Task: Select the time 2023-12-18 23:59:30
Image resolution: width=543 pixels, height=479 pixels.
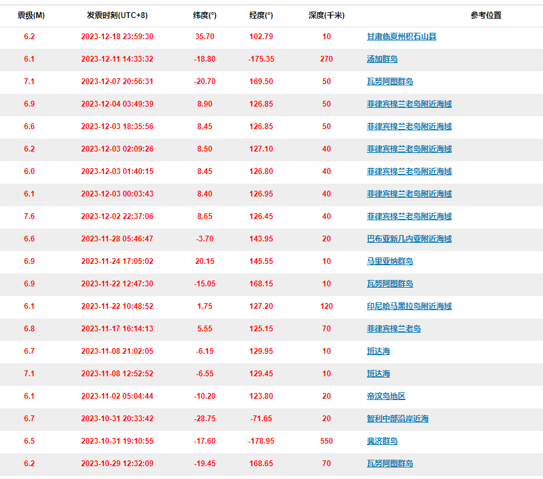Action: click(118, 37)
